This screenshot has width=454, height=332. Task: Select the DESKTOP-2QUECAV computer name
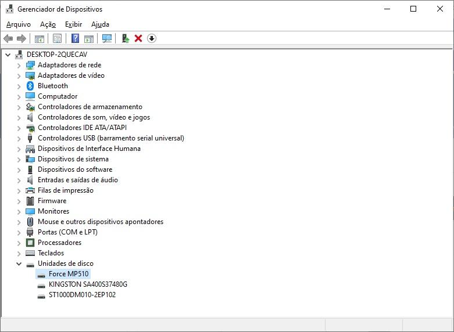tap(57, 55)
